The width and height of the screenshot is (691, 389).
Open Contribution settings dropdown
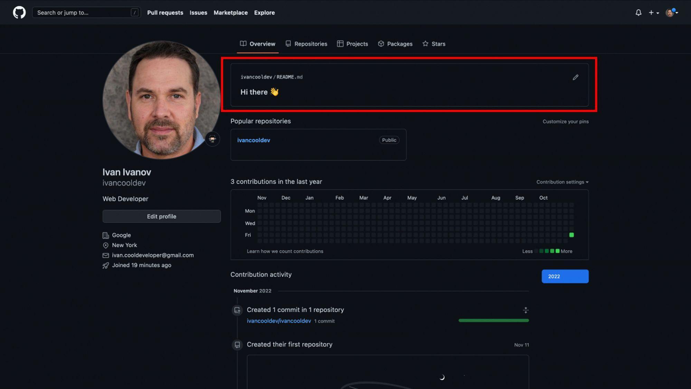coord(562,182)
